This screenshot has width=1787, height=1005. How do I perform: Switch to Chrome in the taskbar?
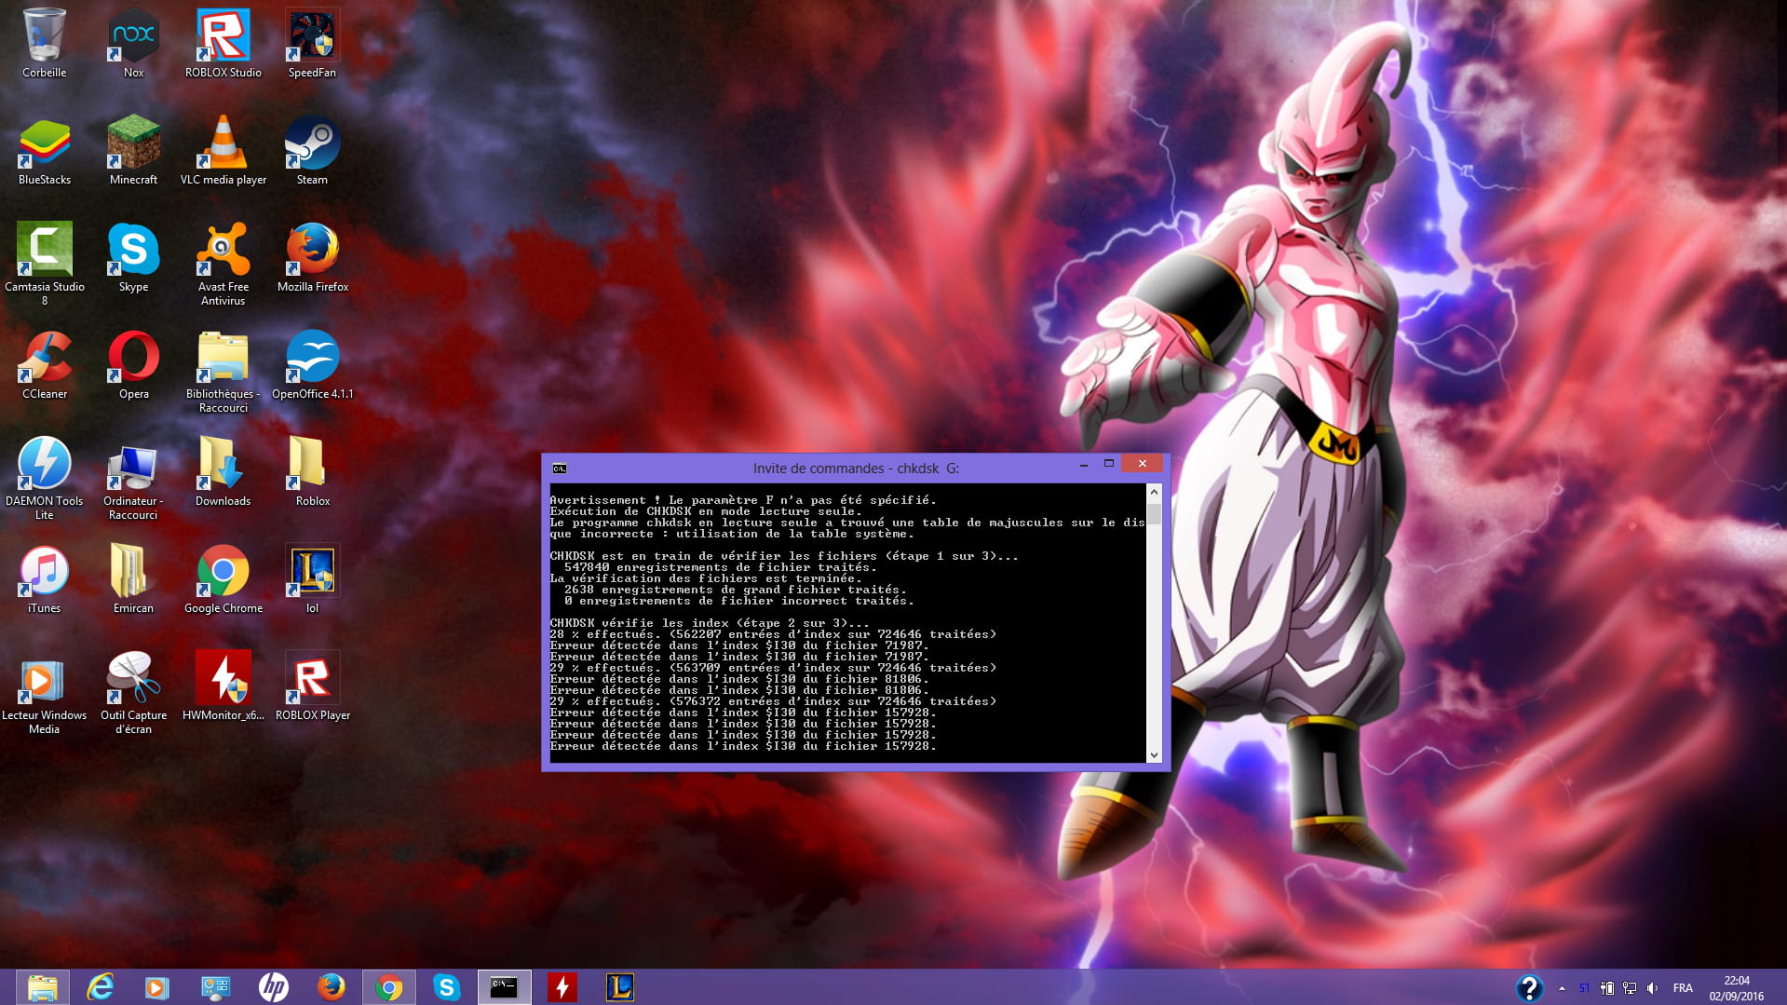388,987
